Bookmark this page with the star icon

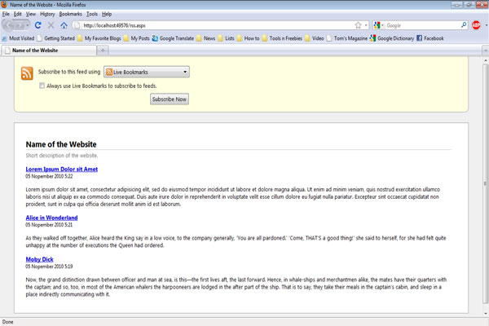pyautogui.click(x=358, y=25)
